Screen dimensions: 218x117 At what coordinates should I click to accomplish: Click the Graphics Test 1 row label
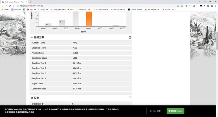[x=39, y=63]
